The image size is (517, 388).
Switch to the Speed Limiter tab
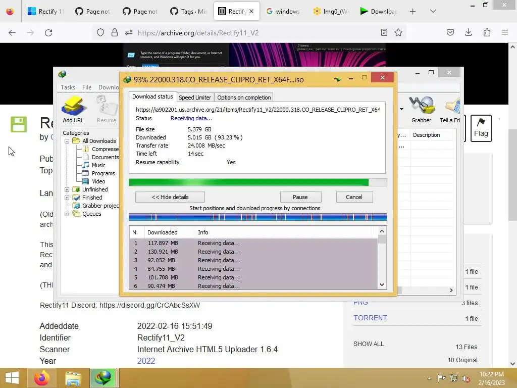[x=195, y=98]
